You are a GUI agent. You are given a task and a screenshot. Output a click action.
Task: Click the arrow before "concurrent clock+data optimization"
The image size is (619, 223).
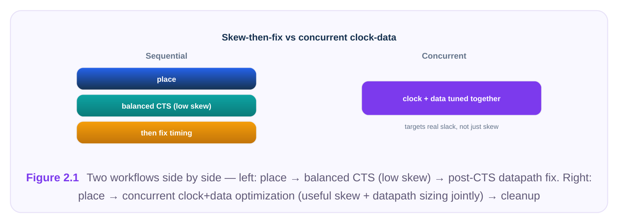click(114, 197)
